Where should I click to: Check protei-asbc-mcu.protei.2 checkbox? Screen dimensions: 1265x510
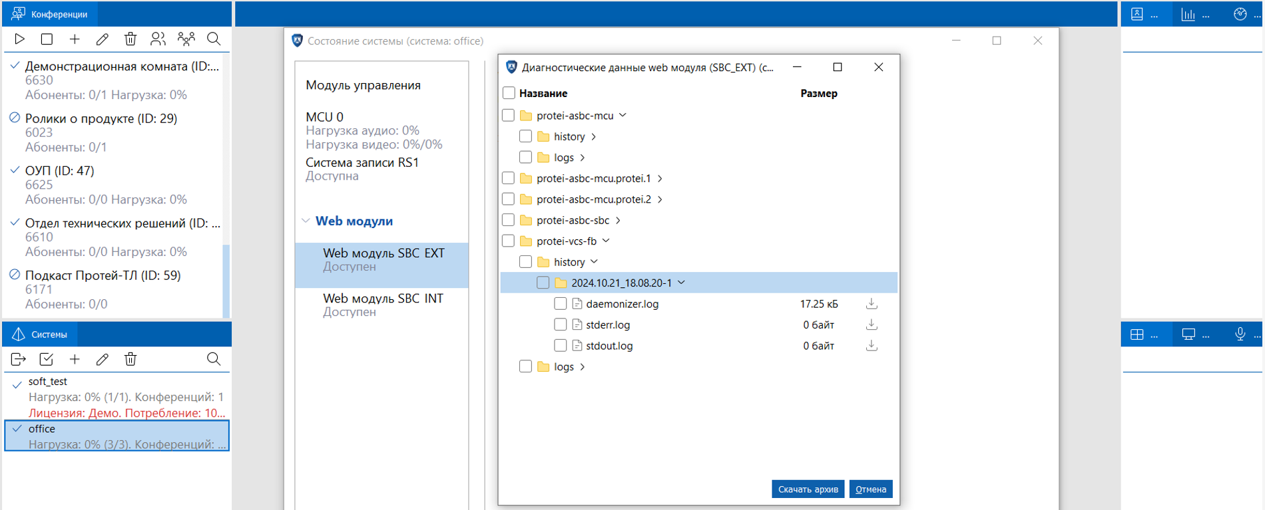509,199
